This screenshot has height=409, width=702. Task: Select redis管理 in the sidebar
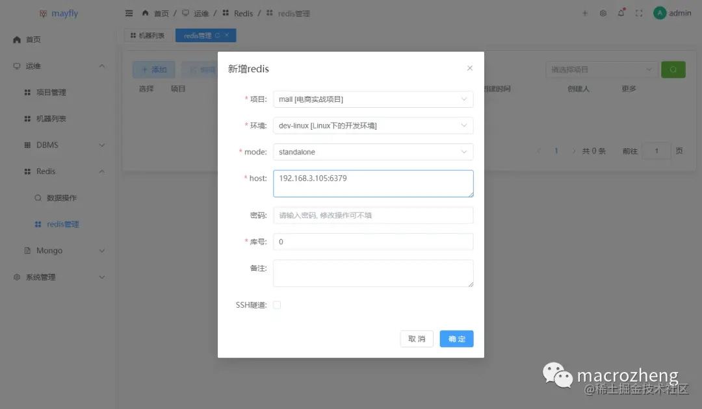tap(58, 225)
